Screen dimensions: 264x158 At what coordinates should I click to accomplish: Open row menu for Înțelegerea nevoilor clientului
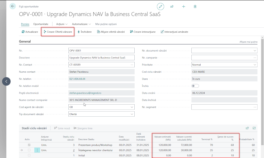[x=37, y=150]
